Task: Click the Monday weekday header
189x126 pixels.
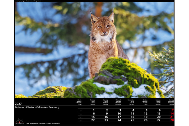Action: (x=92, y=102)
